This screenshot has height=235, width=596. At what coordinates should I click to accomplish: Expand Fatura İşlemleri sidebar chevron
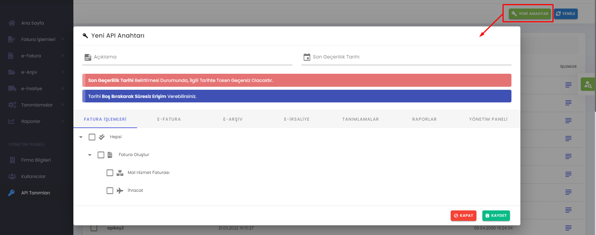click(63, 39)
